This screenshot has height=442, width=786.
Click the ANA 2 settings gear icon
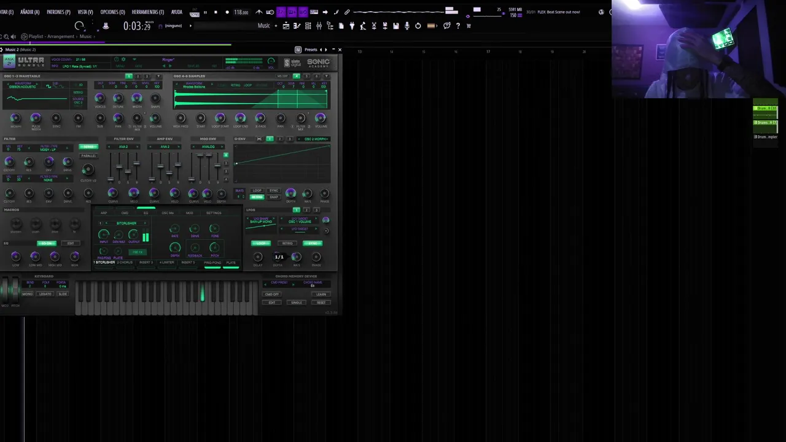(123, 59)
